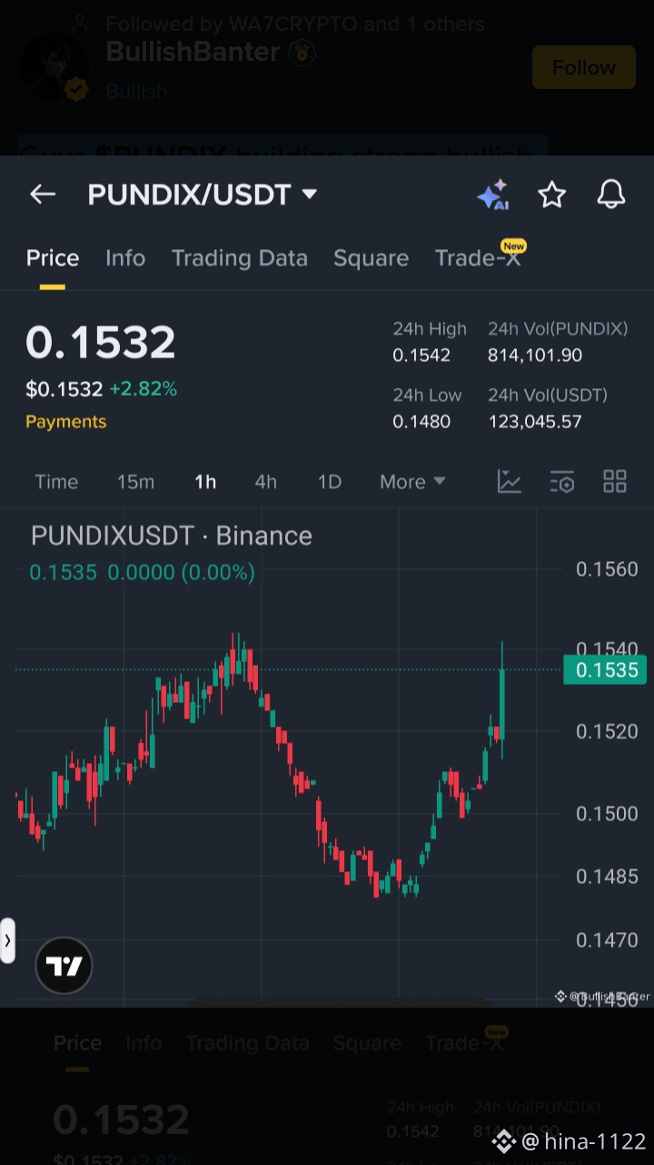Image resolution: width=654 pixels, height=1165 pixels.
Task: Switch to the Price tab
Action: coord(53,258)
